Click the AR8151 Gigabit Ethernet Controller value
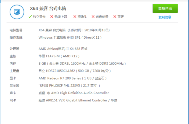This screenshot has height=124, width=189. pyautogui.click(x=78, y=100)
